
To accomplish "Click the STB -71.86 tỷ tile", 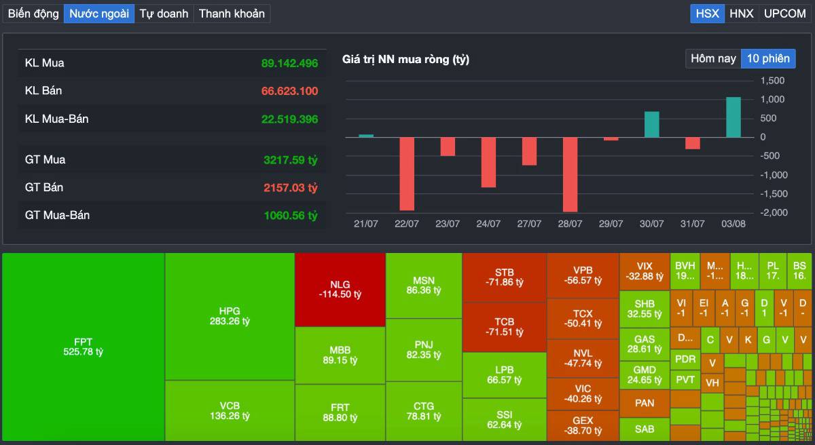I will [x=504, y=277].
